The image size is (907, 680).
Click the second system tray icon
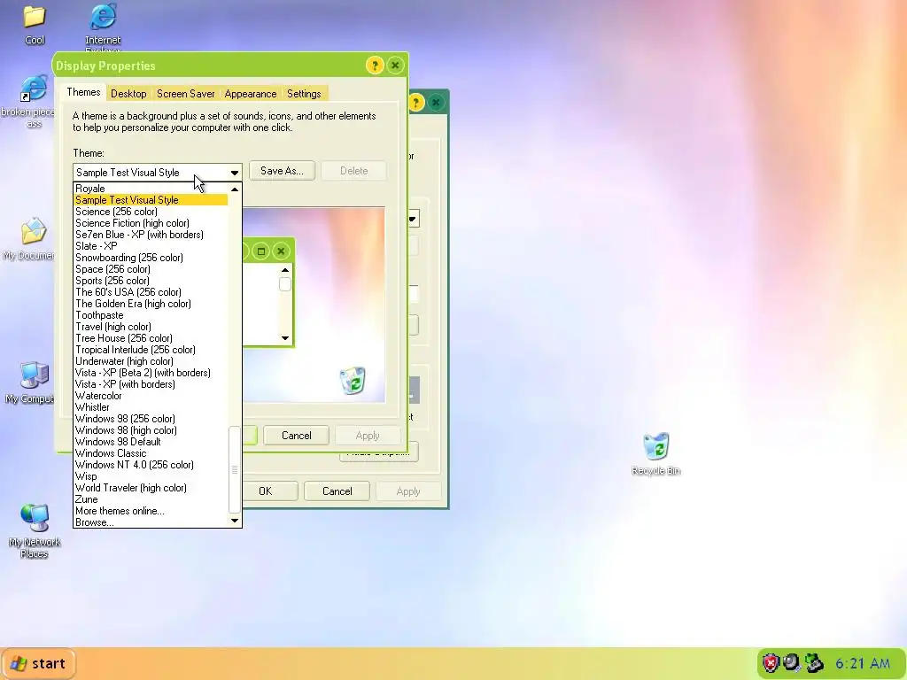pyautogui.click(x=791, y=662)
